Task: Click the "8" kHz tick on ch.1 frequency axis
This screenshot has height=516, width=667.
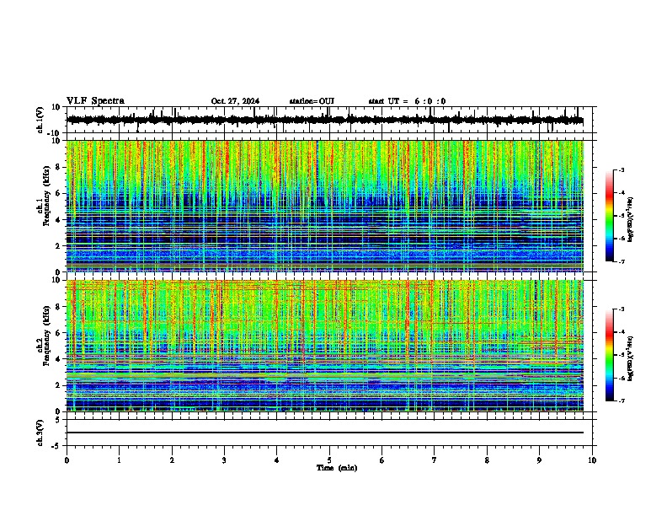Action: pos(58,167)
